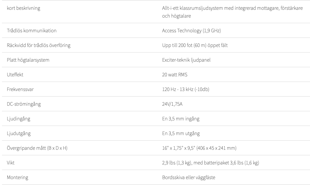Click the 'DC-strömingång' label
The width and height of the screenshot is (310, 185).
[24, 104]
